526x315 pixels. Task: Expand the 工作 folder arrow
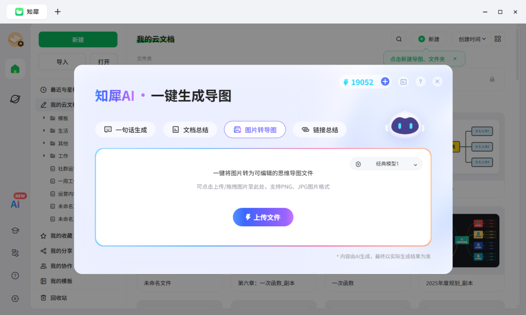(x=44, y=156)
